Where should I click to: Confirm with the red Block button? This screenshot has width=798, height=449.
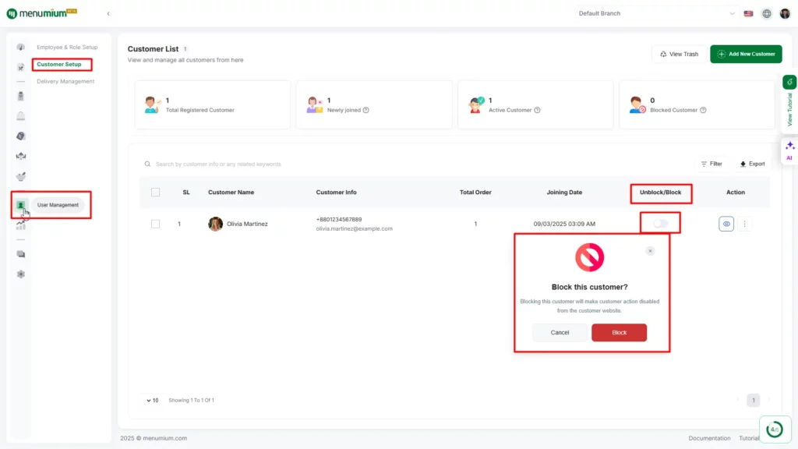pos(619,332)
